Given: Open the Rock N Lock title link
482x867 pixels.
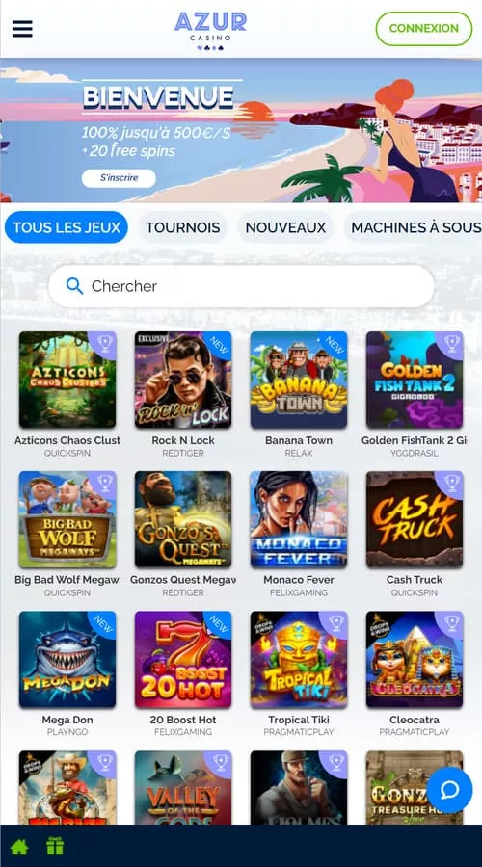Looking at the screenshot, I should [183, 440].
